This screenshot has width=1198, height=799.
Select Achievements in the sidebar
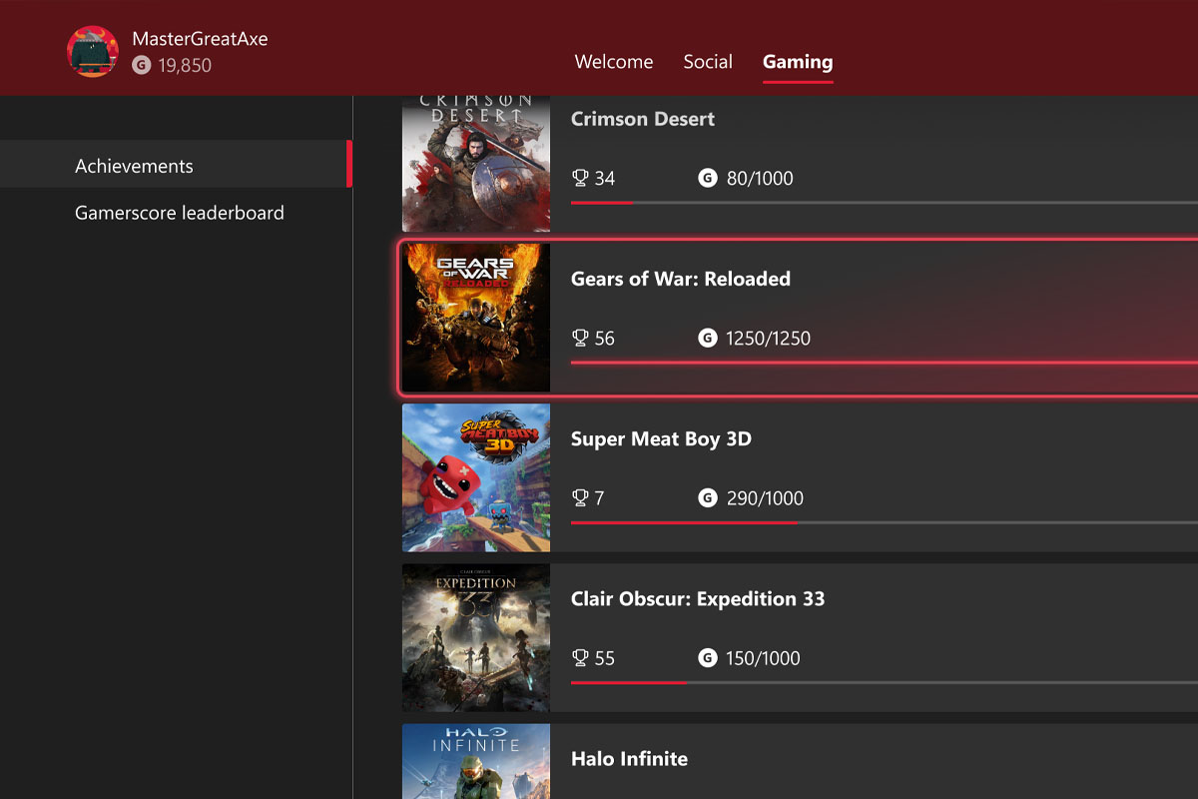click(134, 165)
